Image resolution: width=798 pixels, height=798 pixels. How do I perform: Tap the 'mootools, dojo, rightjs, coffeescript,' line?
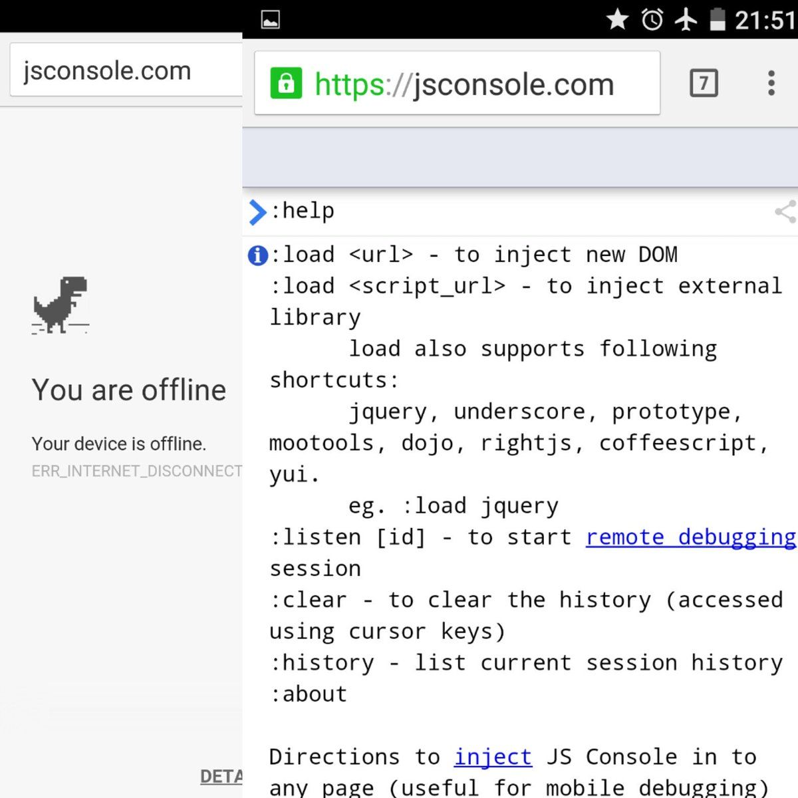(519, 444)
